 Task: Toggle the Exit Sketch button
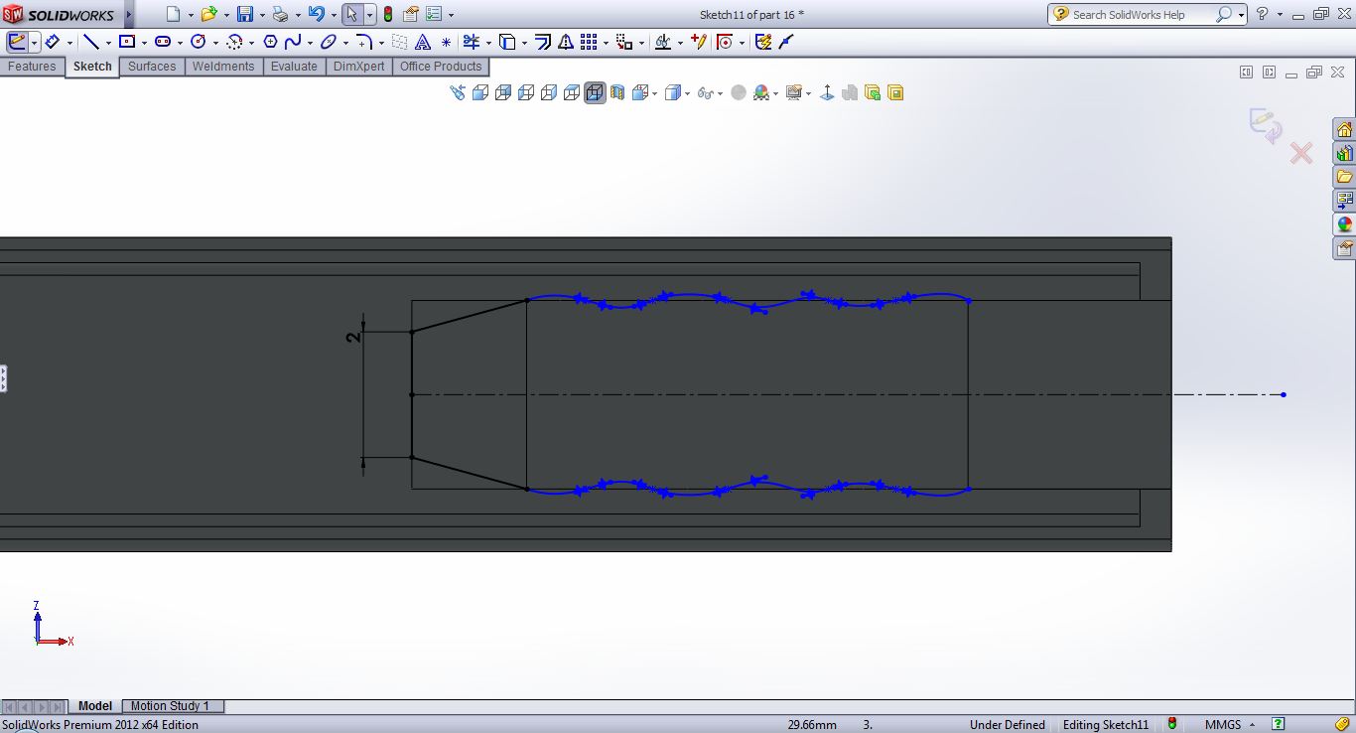click(17, 42)
